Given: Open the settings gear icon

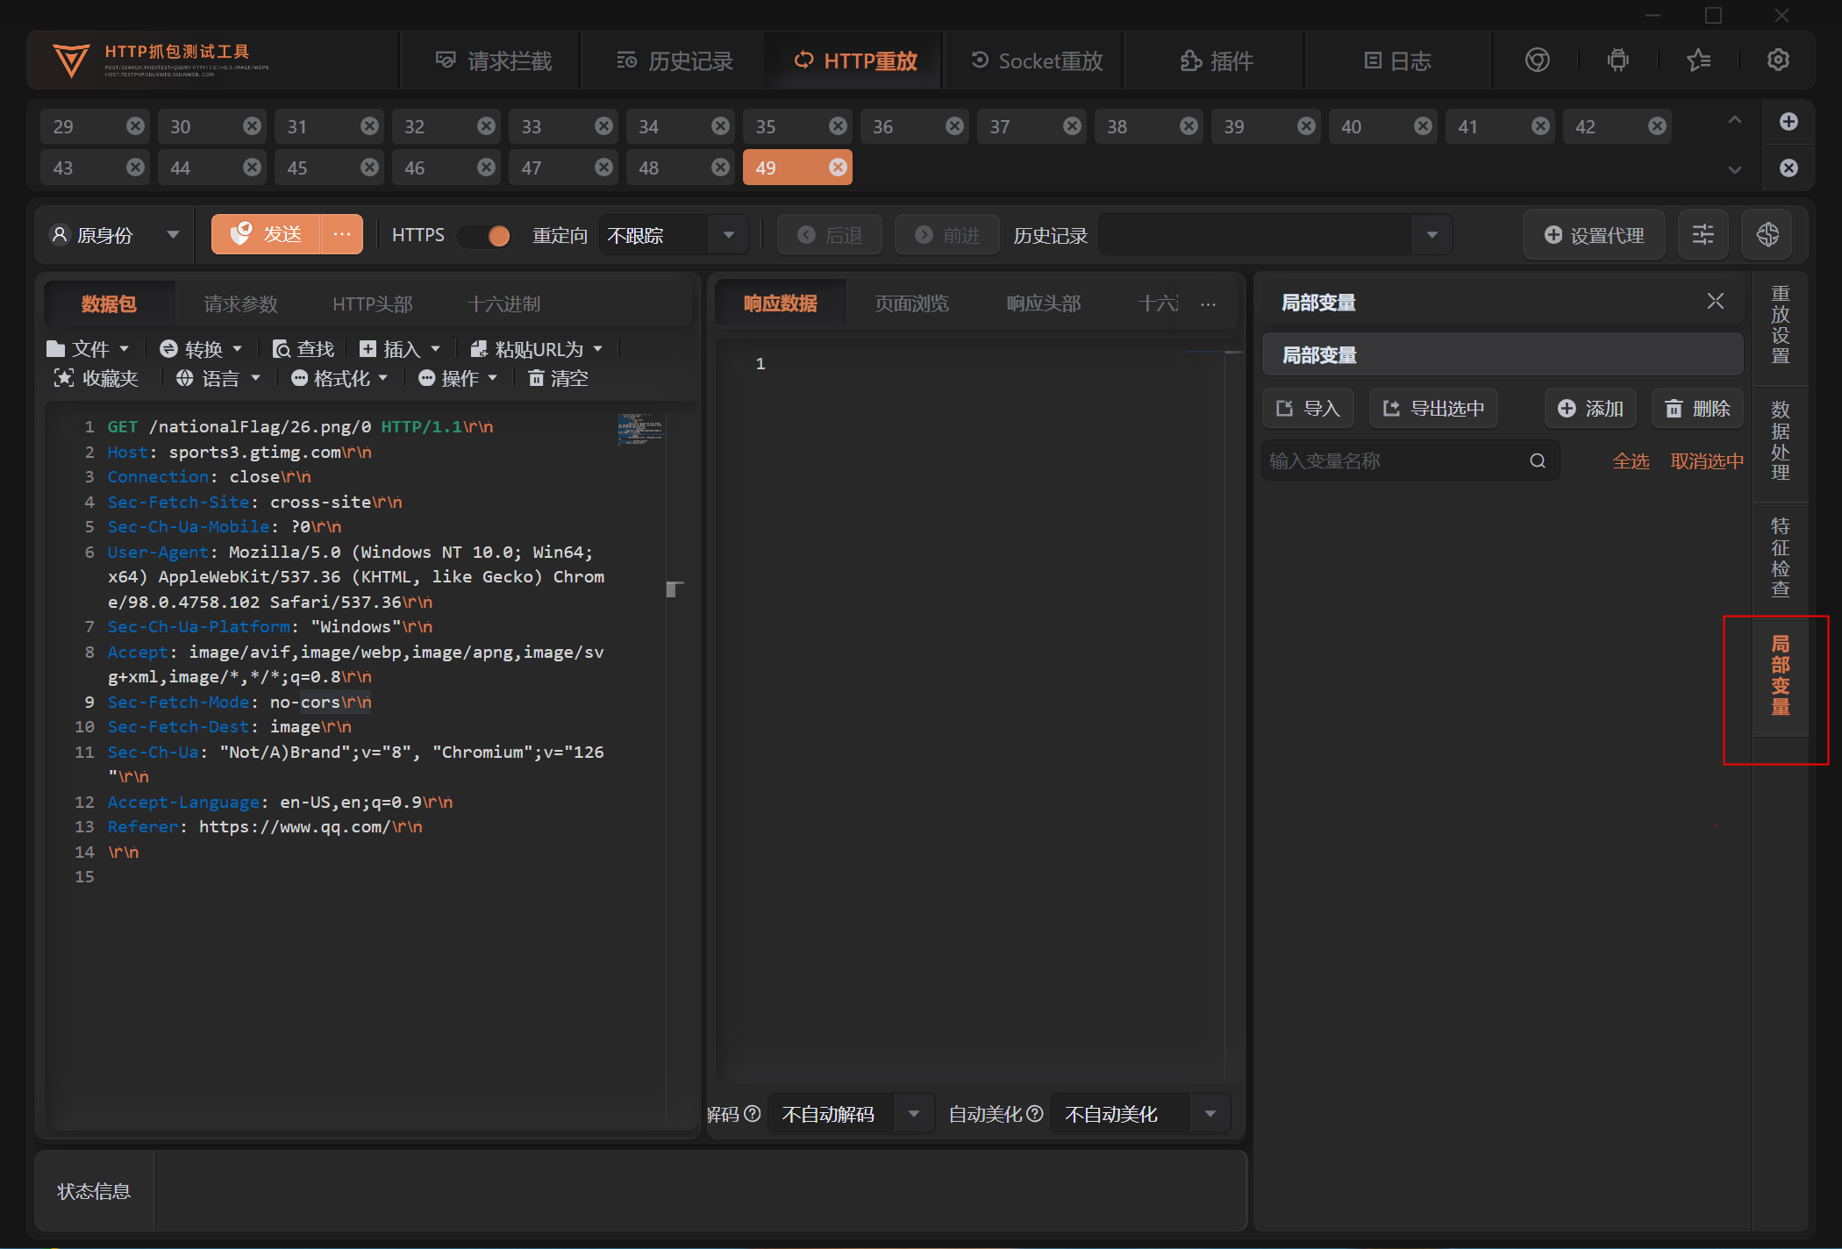Looking at the screenshot, I should coord(1777,61).
